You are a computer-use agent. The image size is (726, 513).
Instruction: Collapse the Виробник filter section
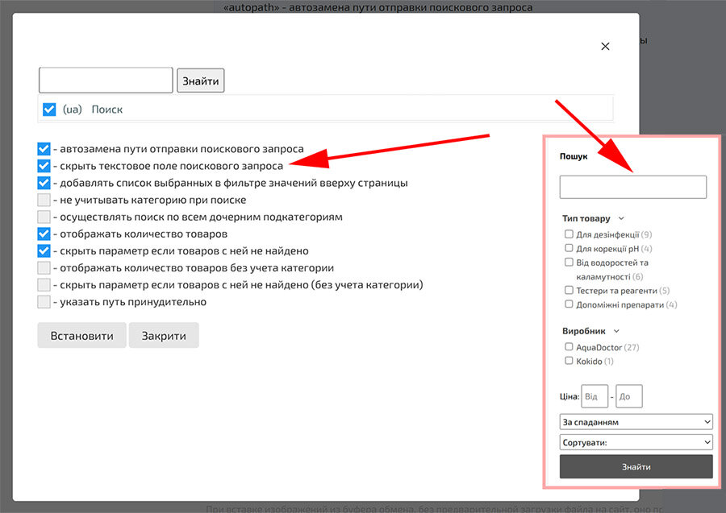coord(616,331)
